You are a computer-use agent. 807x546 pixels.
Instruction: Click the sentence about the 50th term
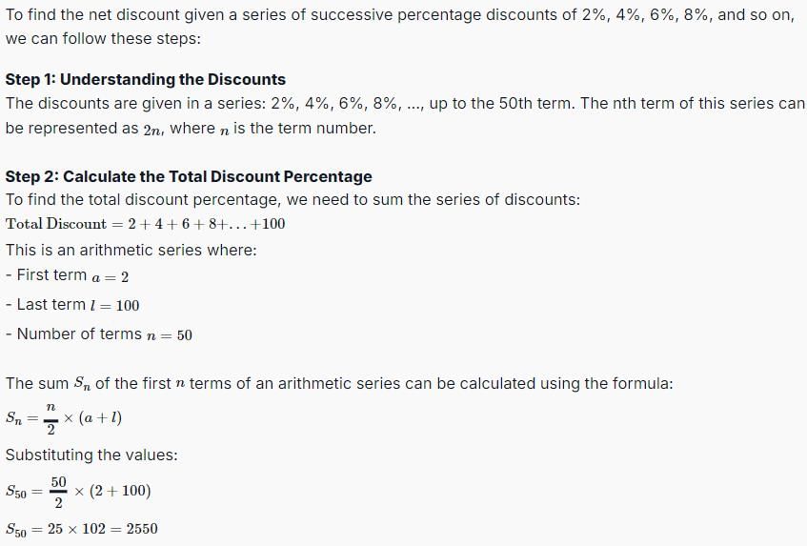point(405,116)
